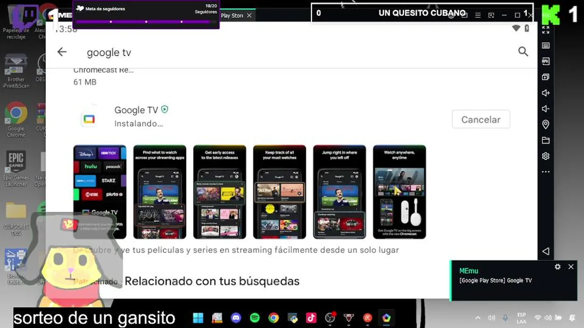This screenshot has height=328, width=584.
Task: Open Discord from the taskbar
Action: tap(235, 318)
